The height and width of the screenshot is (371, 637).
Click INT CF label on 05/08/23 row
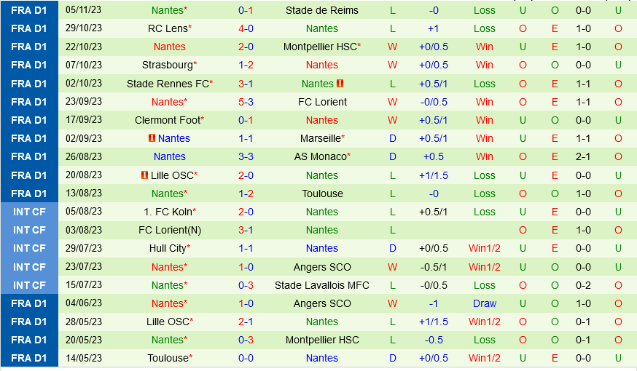pos(29,212)
